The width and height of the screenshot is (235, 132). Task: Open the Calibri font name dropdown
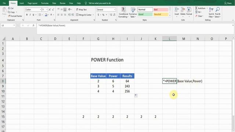point(40,10)
